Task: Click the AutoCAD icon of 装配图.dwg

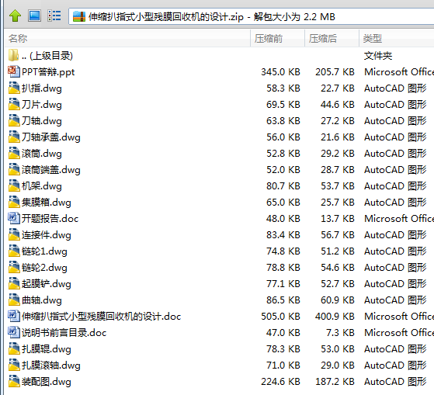Action: pyautogui.click(x=14, y=382)
